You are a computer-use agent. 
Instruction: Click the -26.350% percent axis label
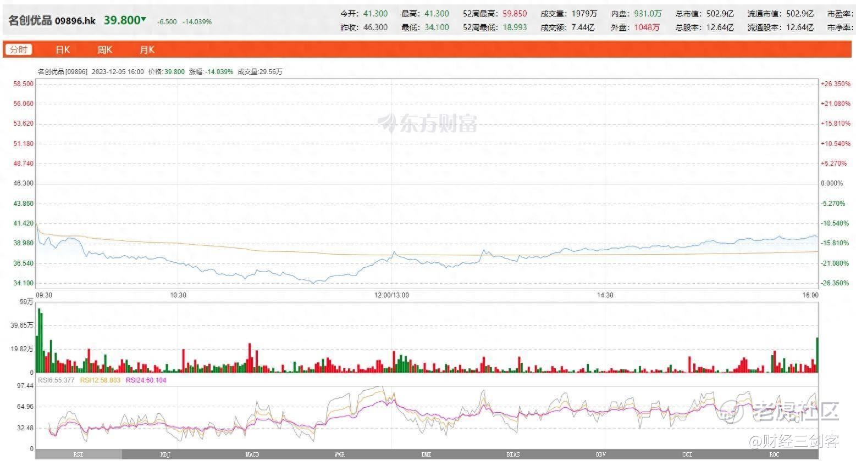pyautogui.click(x=836, y=283)
